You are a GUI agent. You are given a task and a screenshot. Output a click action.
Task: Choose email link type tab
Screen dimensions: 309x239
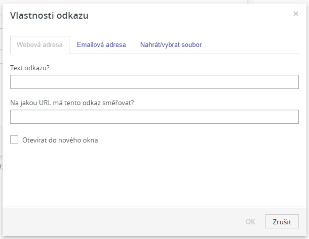(101, 45)
